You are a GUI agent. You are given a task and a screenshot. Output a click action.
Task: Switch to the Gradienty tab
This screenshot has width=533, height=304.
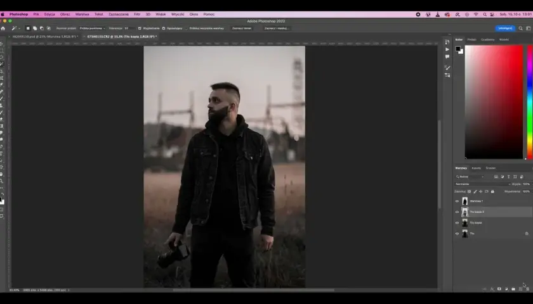488,40
